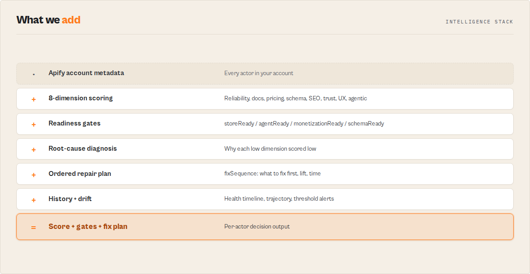Viewport: 530px width, 274px height.
Task: Click the plus icon beside 8-dimension scoring
Action: 34,99
